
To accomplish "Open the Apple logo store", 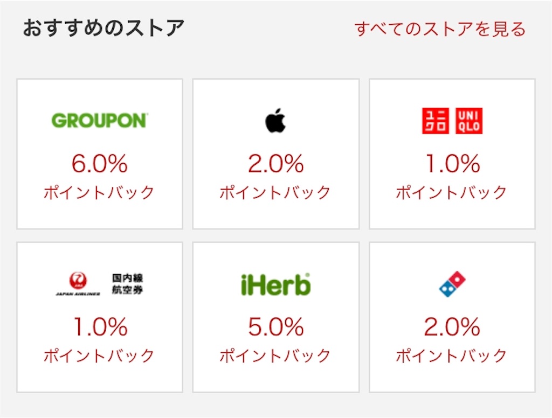I will pos(275,120).
